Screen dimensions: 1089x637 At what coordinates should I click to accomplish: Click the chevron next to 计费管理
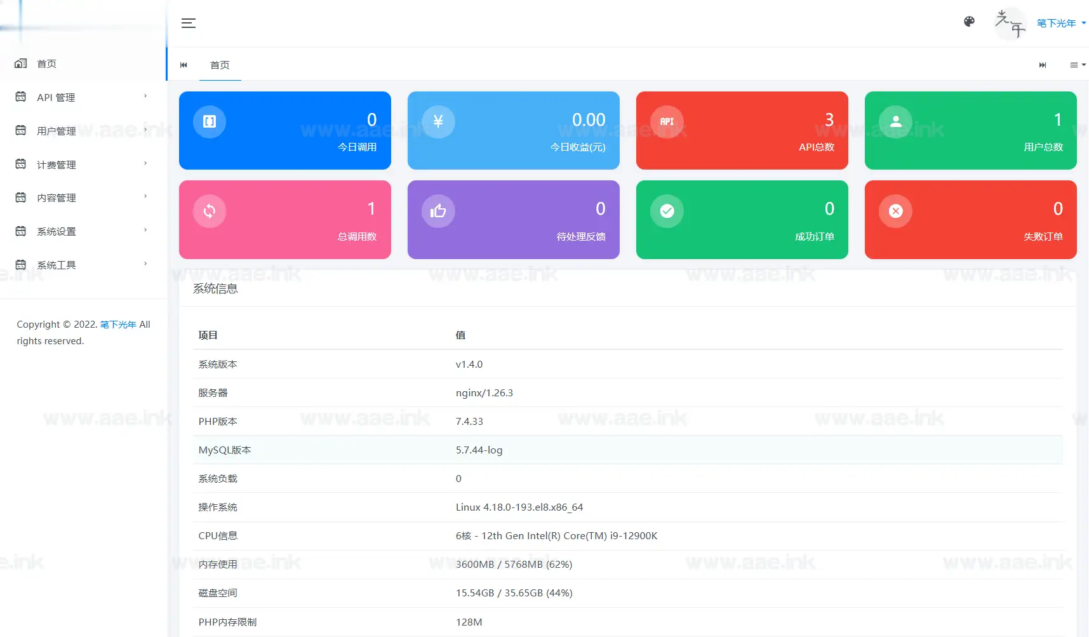(x=145, y=164)
